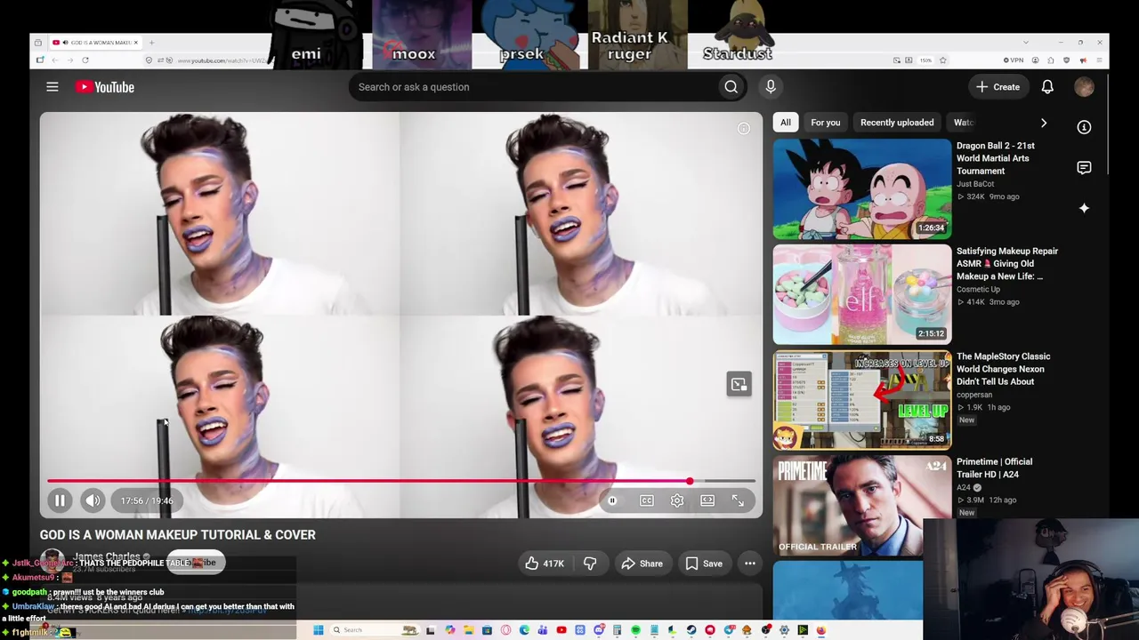Click the video title text
Screen dimensions: 1139x640
tap(177, 535)
